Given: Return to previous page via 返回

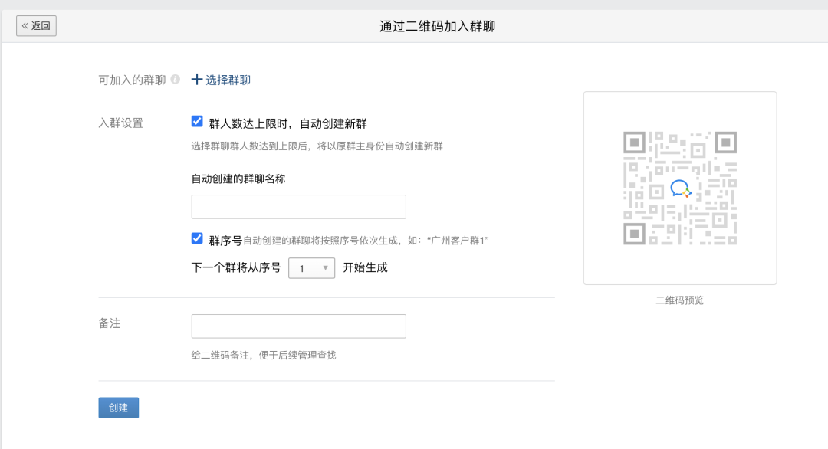Looking at the screenshot, I should coord(36,25).
